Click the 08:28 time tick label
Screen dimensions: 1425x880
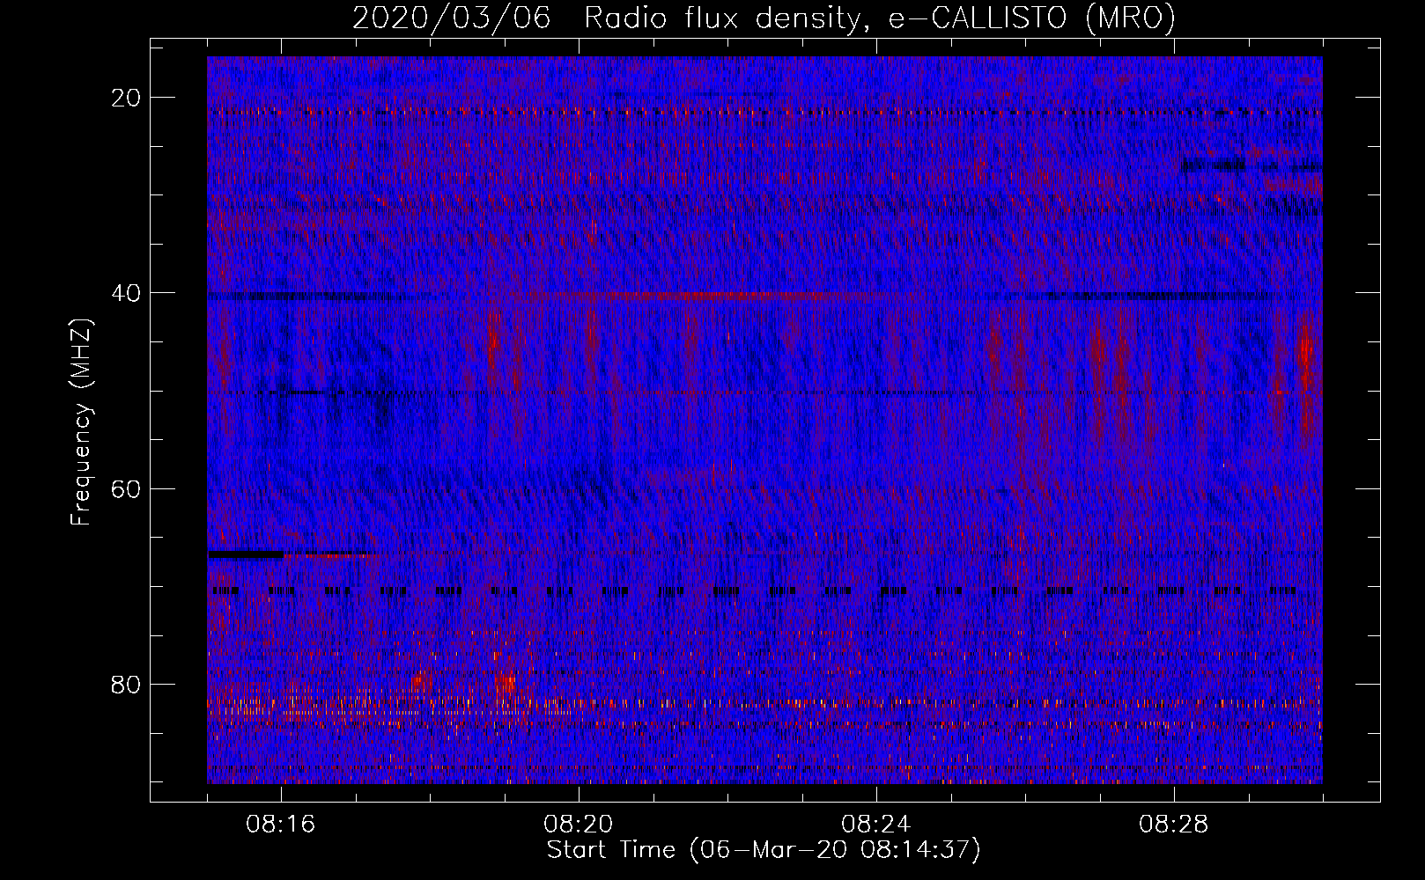click(x=1174, y=825)
